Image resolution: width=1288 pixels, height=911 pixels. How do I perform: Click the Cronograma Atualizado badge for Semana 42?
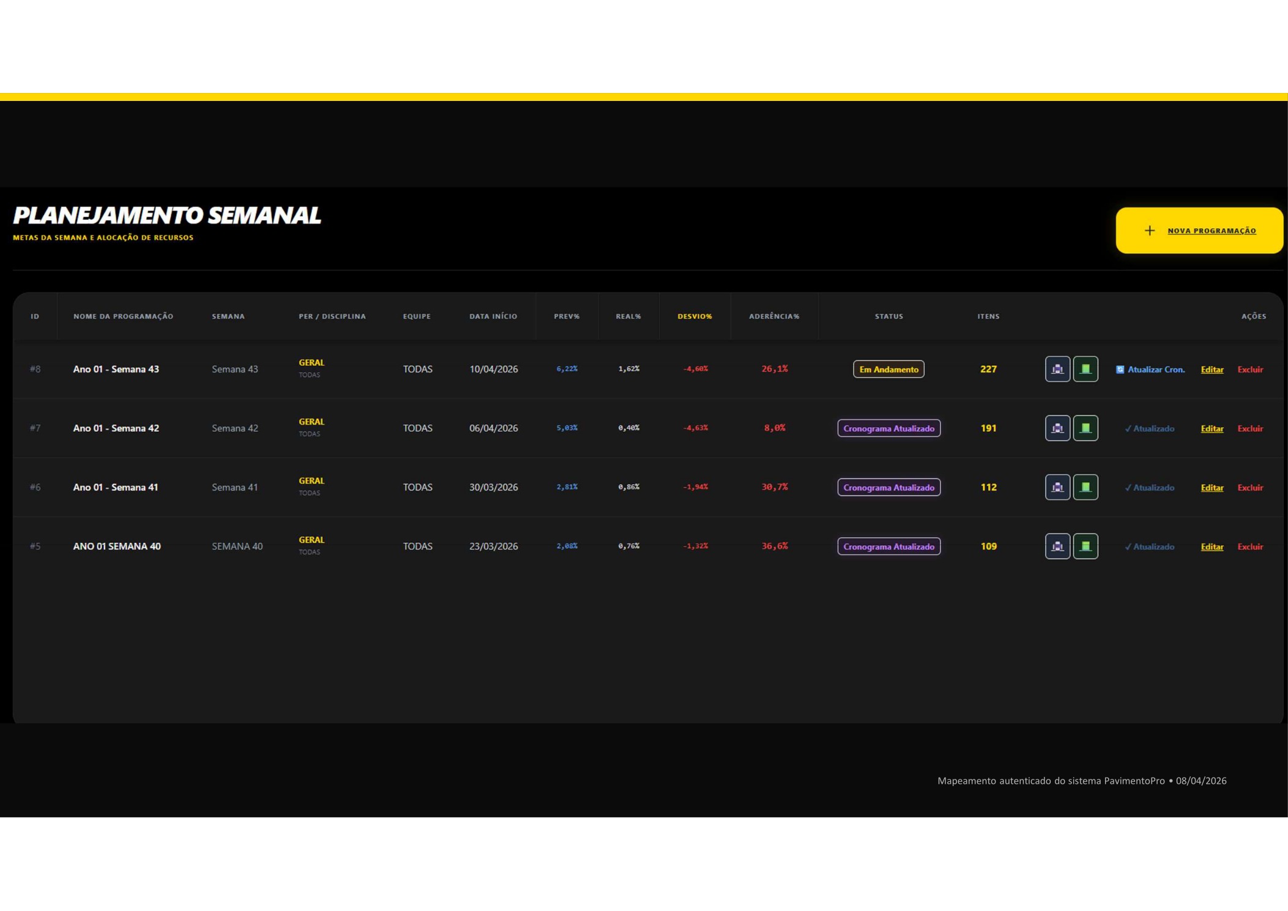888,428
